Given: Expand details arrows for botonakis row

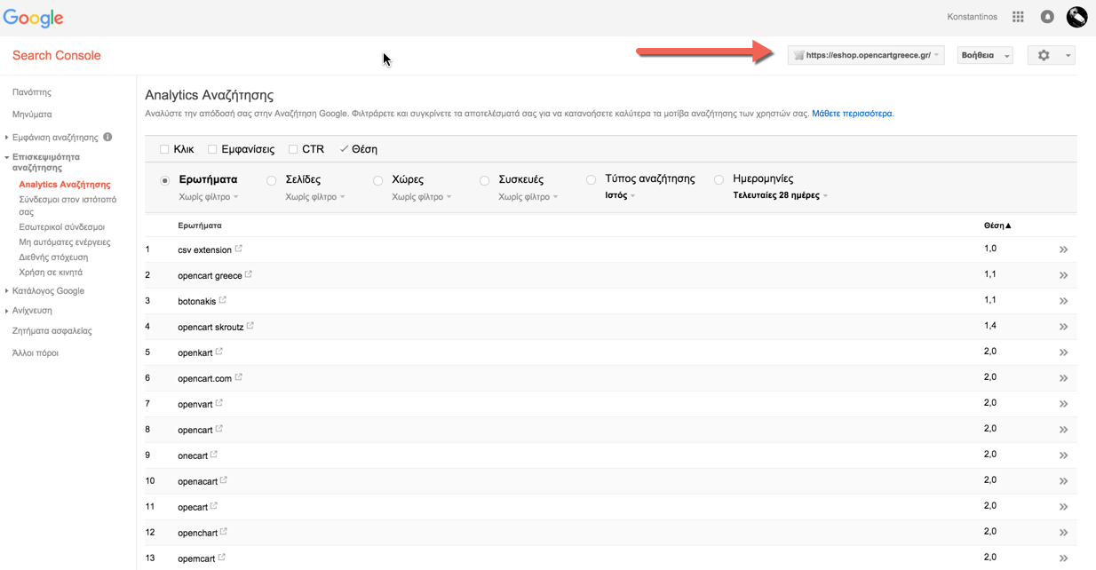Looking at the screenshot, I should point(1063,301).
